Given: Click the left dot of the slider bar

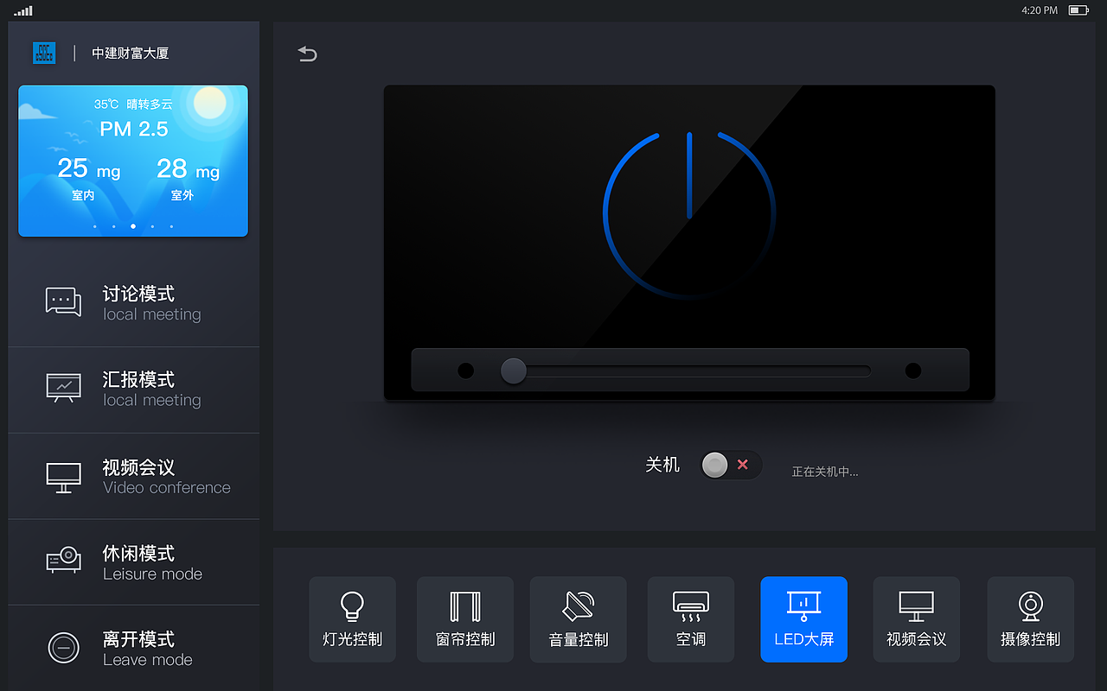Looking at the screenshot, I should click(x=465, y=371).
